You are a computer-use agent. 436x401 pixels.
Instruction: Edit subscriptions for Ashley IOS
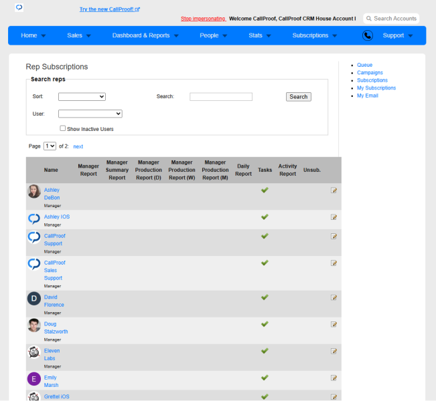pyautogui.click(x=334, y=217)
